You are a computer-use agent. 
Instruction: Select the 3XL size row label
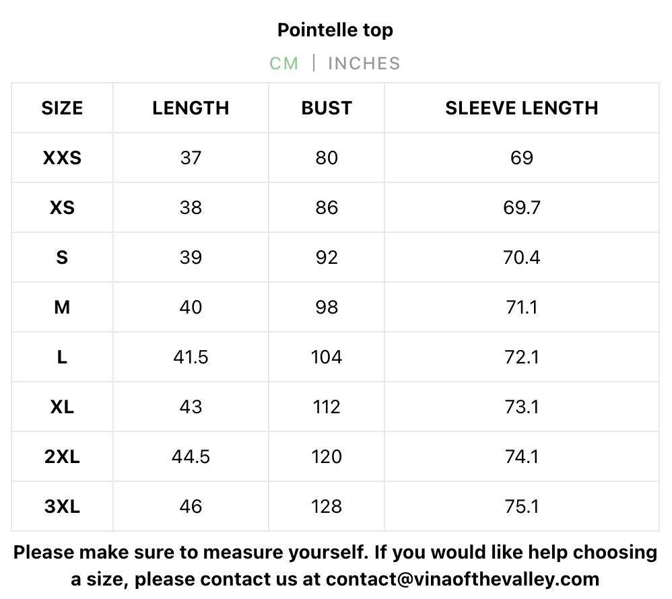click(62, 506)
